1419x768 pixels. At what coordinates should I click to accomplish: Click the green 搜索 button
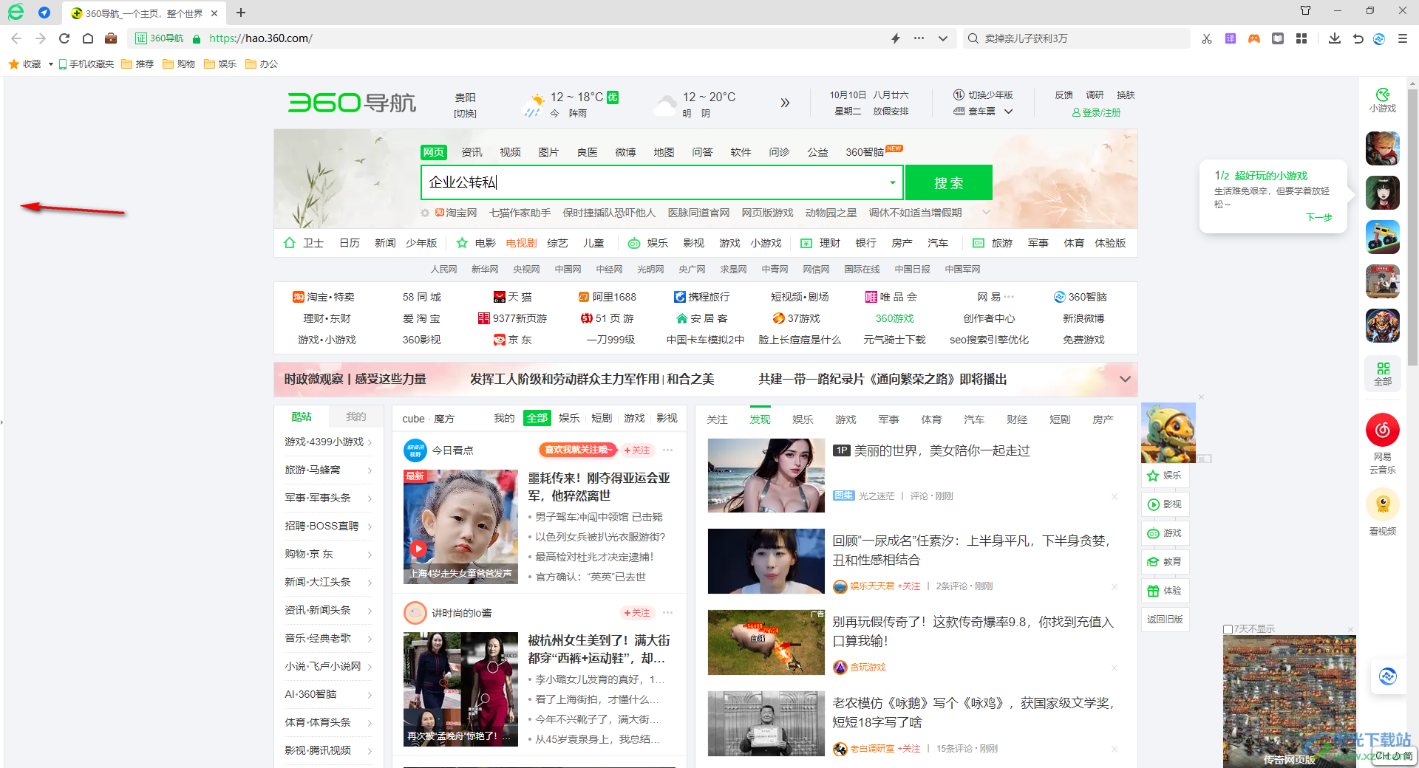pyautogui.click(x=948, y=182)
